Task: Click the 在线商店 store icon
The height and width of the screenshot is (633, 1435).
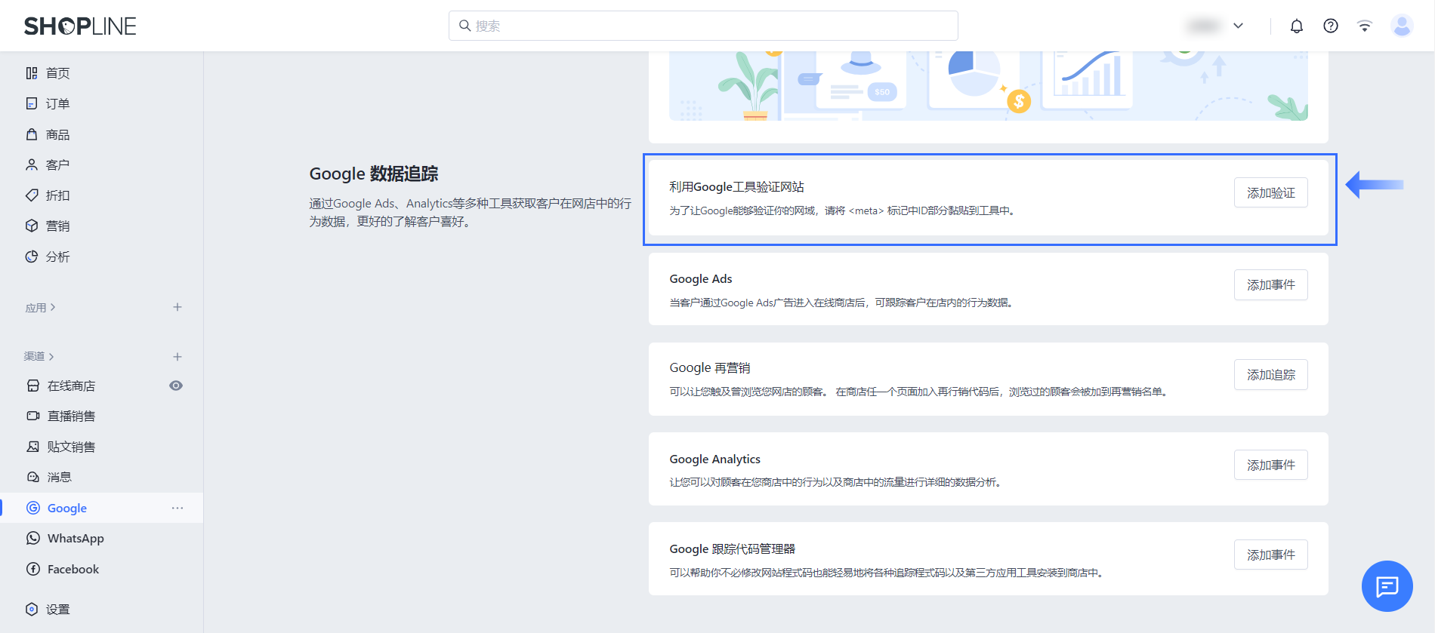Action: coord(33,386)
